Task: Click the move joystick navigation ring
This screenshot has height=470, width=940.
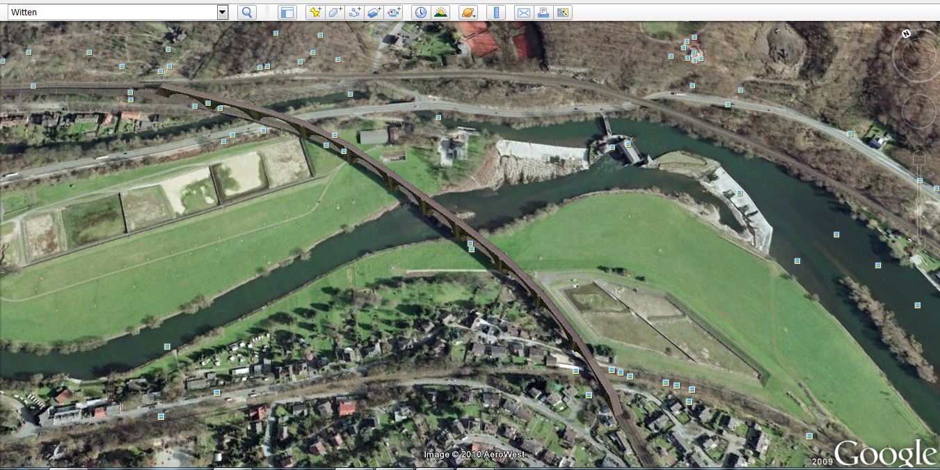Action: (x=918, y=111)
